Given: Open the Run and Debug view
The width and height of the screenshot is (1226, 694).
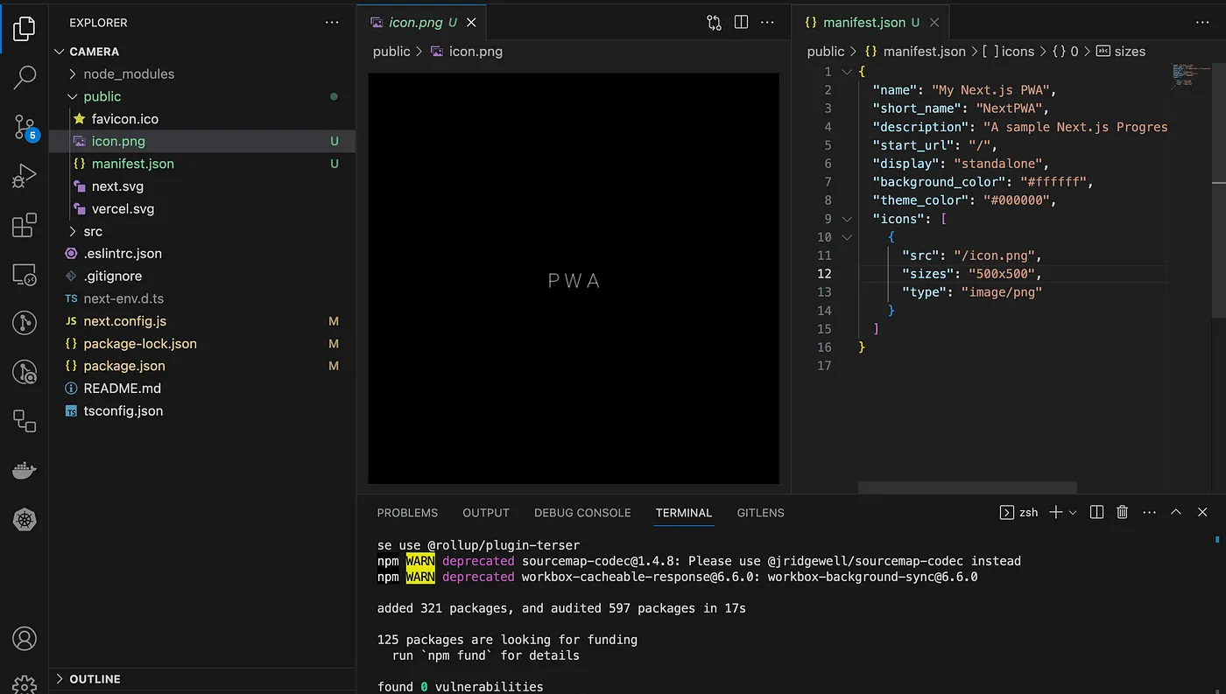Looking at the screenshot, I should 25,176.
